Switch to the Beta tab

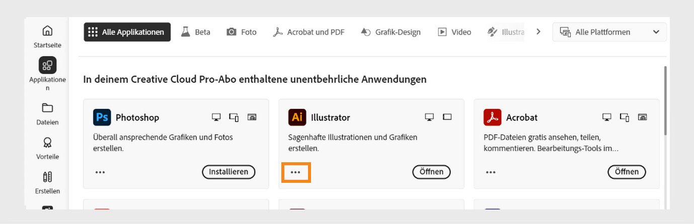click(x=196, y=32)
